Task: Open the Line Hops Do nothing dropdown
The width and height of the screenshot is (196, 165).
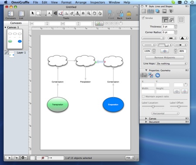Action: pyautogui.click(x=171, y=63)
